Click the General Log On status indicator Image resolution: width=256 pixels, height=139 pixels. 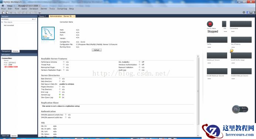click(60, 95)
